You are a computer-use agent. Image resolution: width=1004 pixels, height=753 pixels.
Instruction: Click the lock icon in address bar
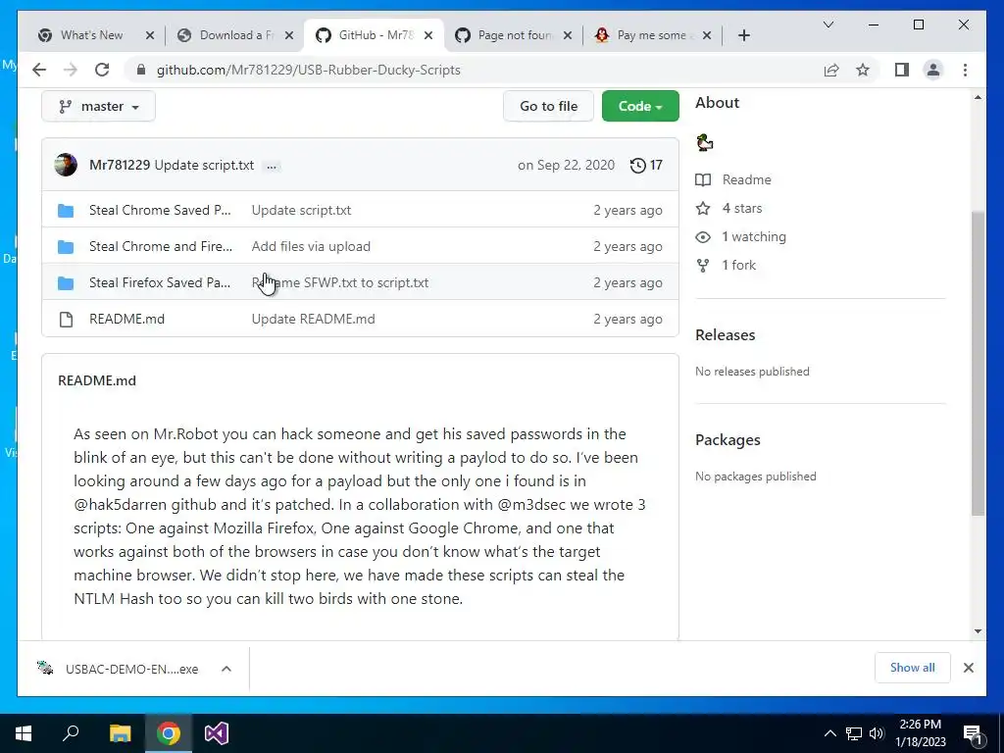141,70
